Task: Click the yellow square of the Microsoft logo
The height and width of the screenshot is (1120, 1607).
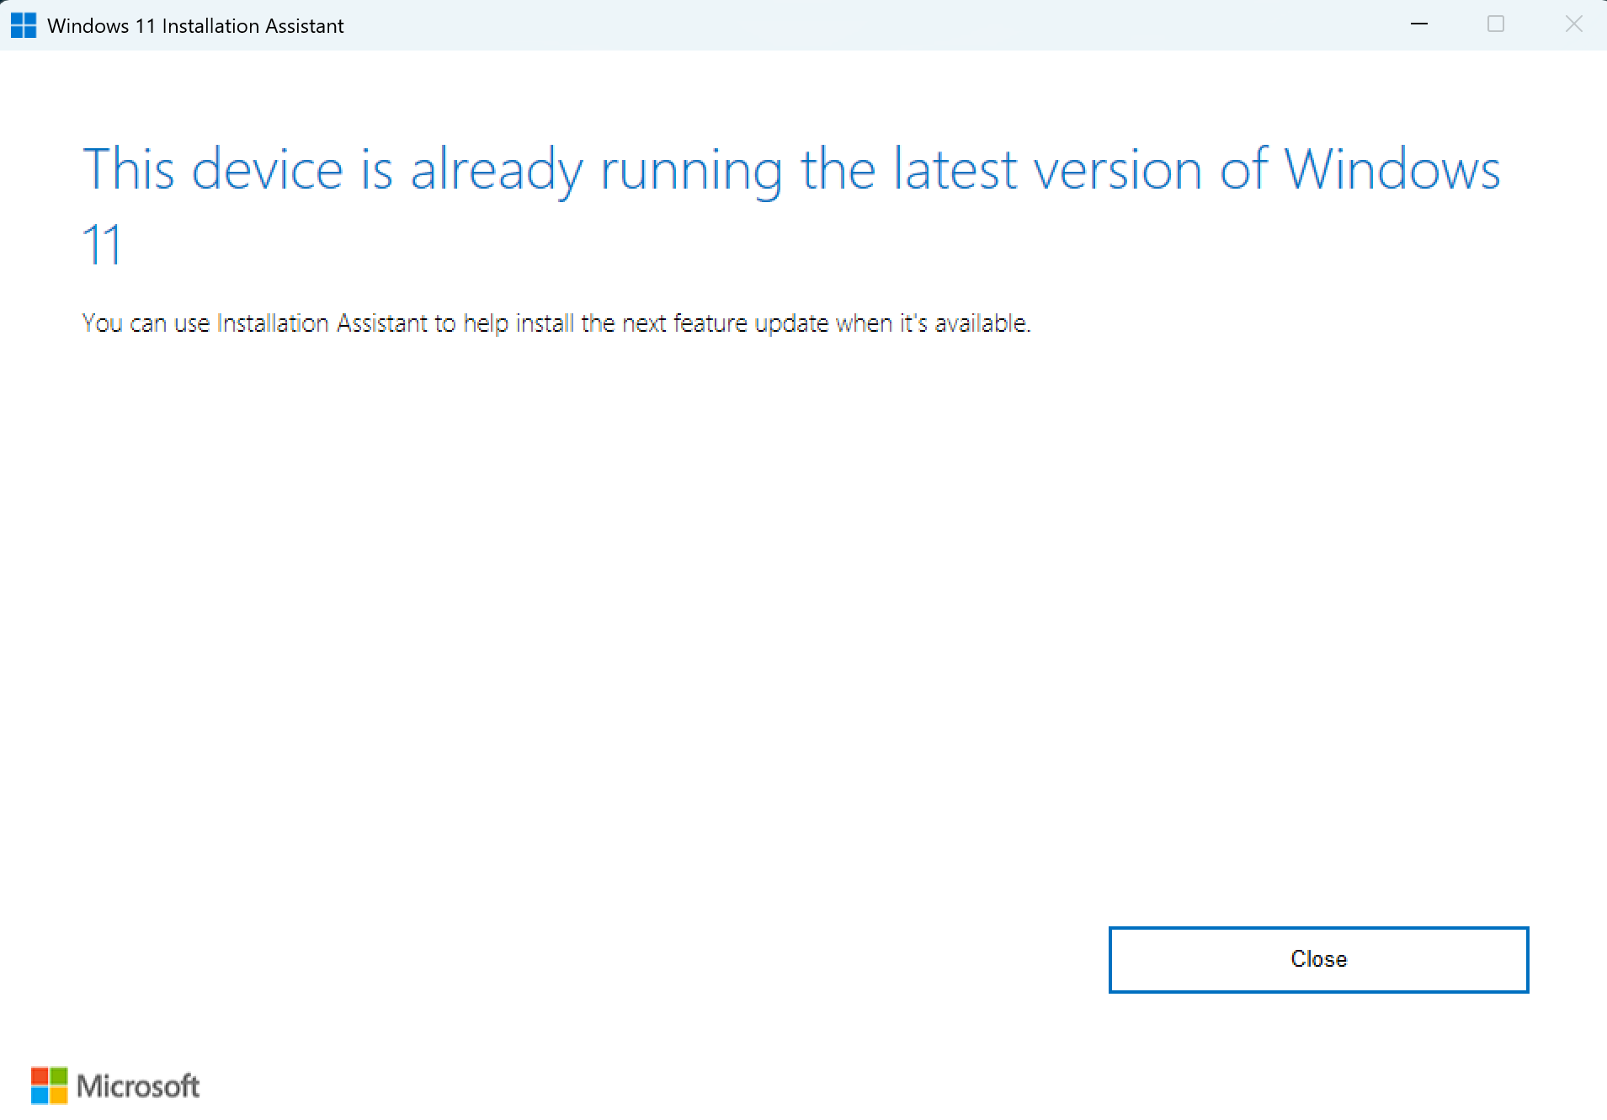Action: (x=59, y=1095)
